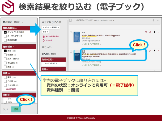The image size is (162, 121).
Task: Remove the 図書 filter chip
Action: pos(48,32)
